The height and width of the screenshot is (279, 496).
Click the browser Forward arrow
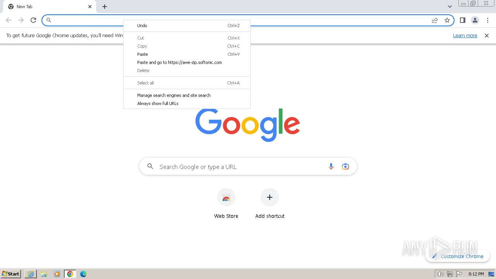tap(21, 20)
